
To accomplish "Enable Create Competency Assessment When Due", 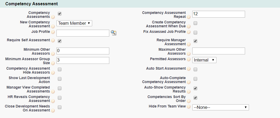I will pyautogui.click(x=195, y=23).
